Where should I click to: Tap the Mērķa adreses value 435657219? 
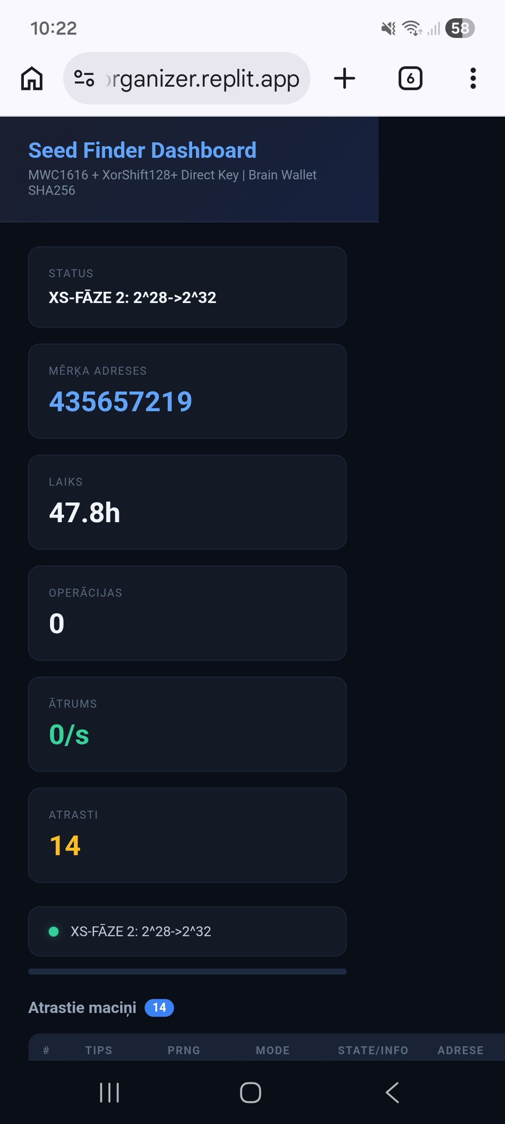coord(121,402)
